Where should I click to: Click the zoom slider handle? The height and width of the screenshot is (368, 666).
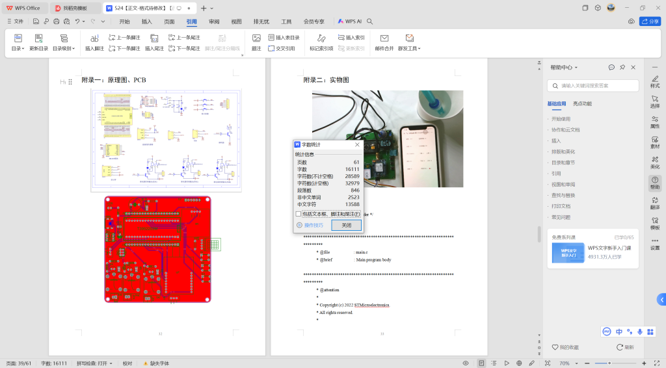pyautogui.click(x=609, y=363)
